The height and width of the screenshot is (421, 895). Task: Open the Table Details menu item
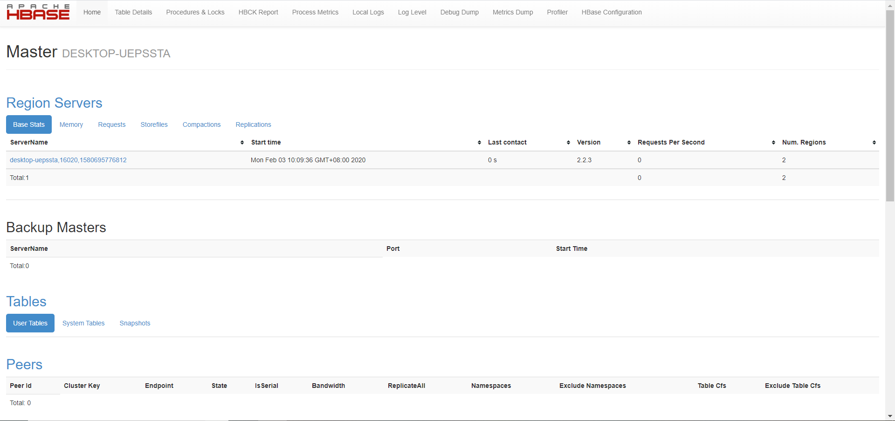(x=133, y=13)
